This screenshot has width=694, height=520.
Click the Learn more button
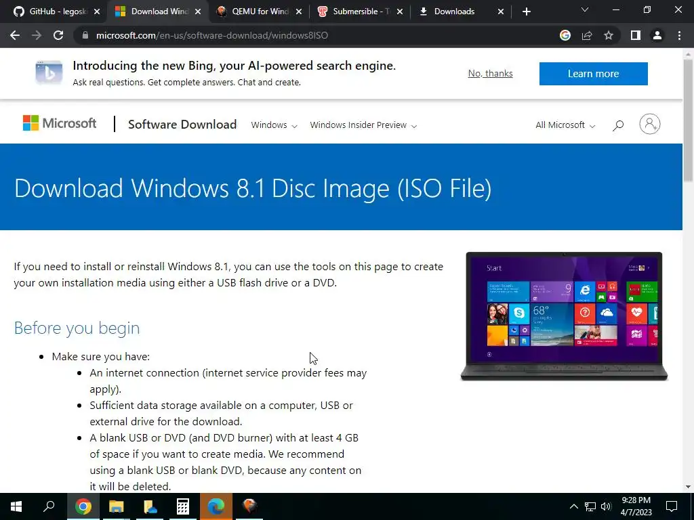click(x=594, y=73)
